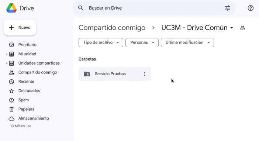Open Destacados in sidebar

[29, 91]
